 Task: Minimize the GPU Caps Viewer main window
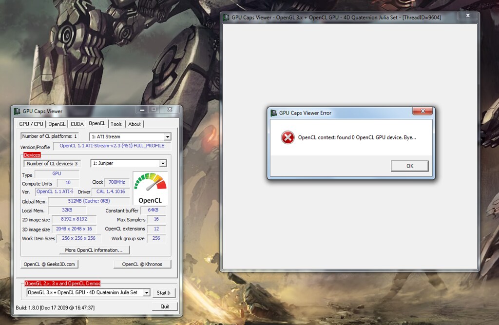142,110
